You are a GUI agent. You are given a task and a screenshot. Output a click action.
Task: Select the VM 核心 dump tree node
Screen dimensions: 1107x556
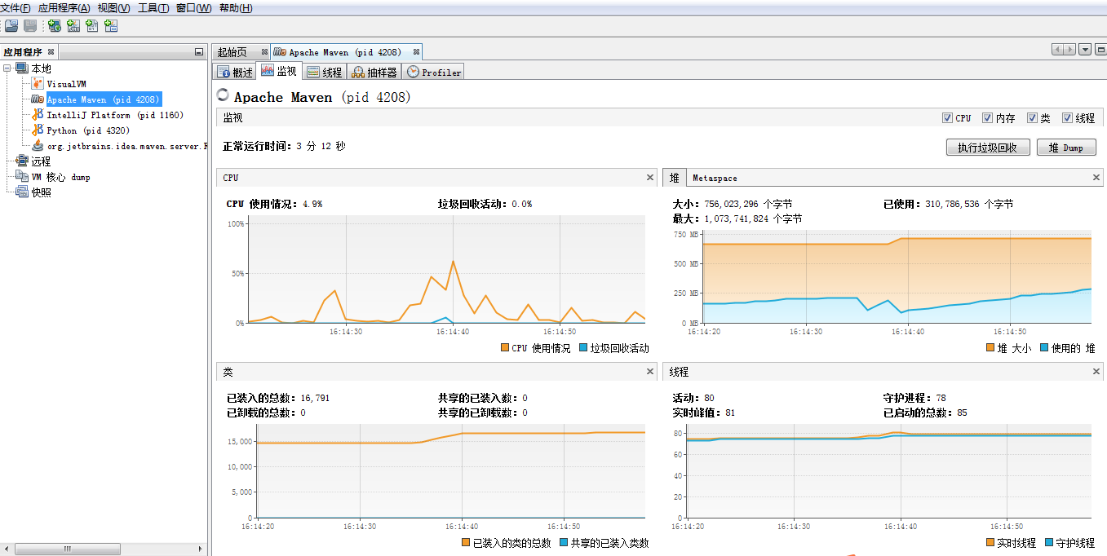(x=61, y=177)
